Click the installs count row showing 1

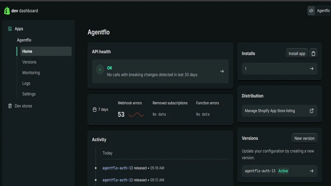tap(280, 69)
